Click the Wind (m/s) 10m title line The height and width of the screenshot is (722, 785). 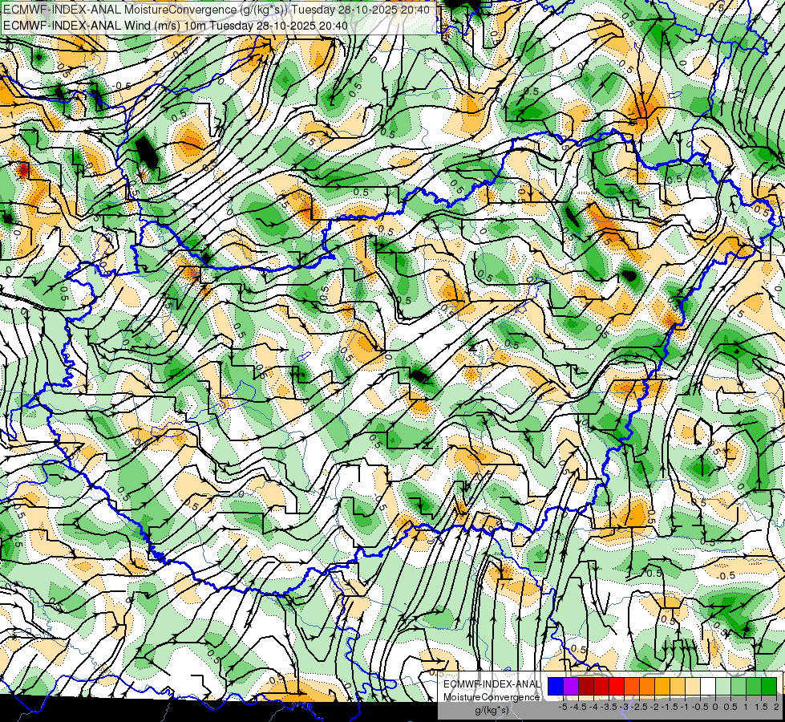[x=176, y=25]
